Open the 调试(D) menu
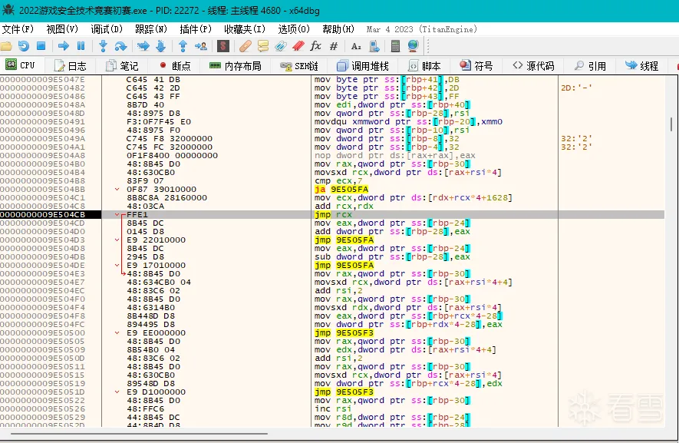 pos(106,29)
